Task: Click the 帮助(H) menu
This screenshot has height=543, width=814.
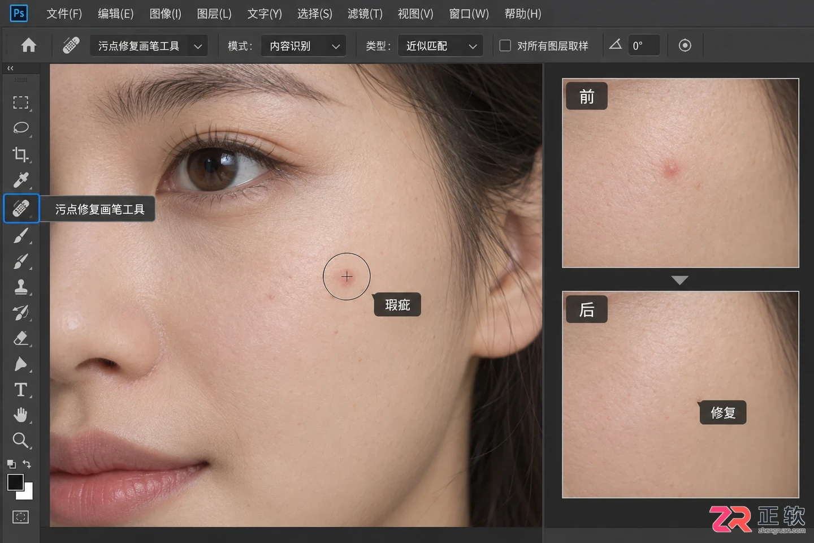Action: click(523, 14)
